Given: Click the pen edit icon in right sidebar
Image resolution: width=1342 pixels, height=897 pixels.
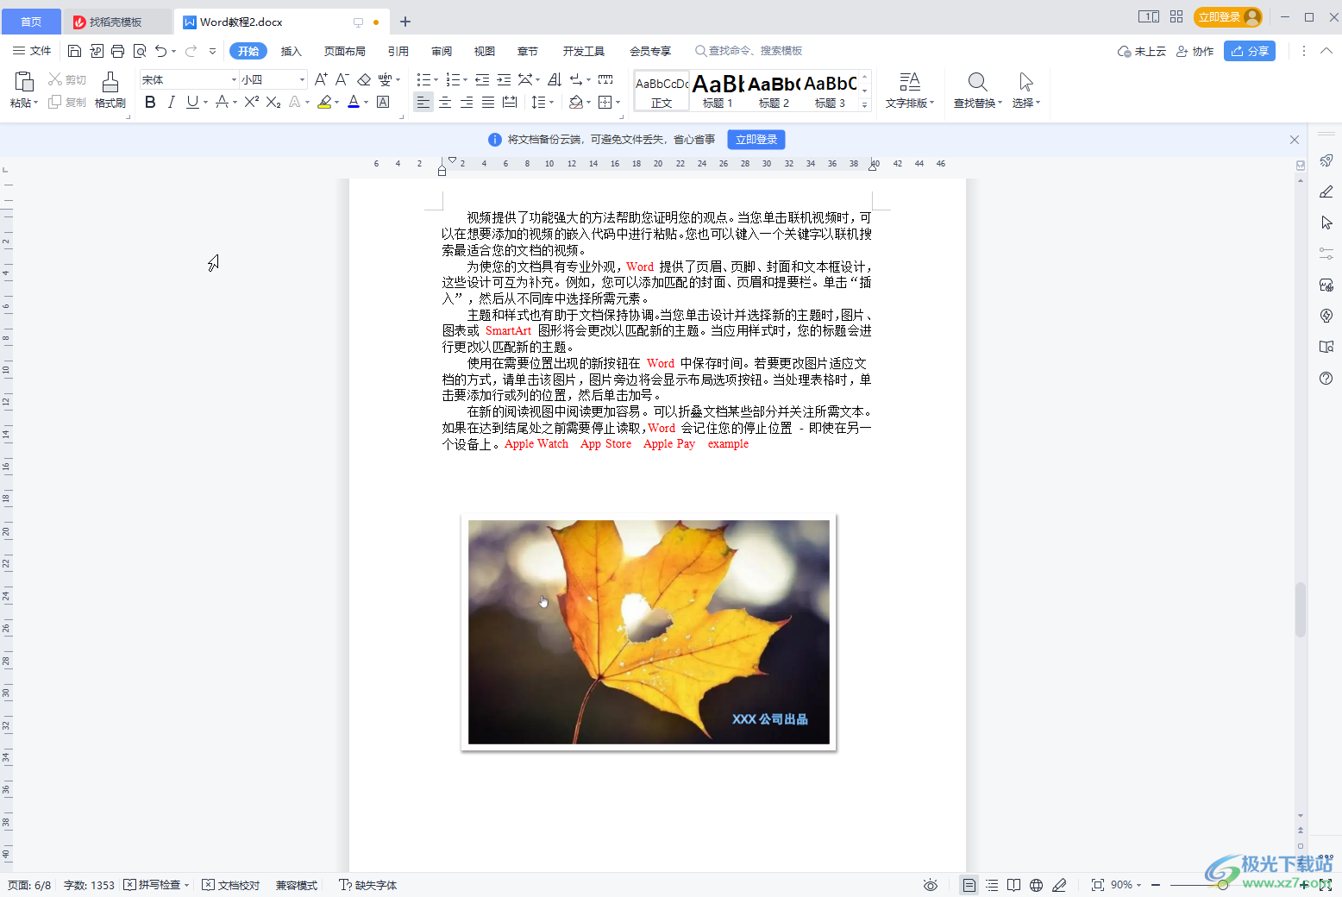Looking at the screenshot, I should 1326,191.
